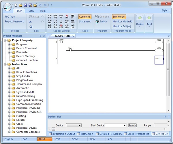173x144 pixels.
Task: Click the folder icon after Save As
Action: 35,5
